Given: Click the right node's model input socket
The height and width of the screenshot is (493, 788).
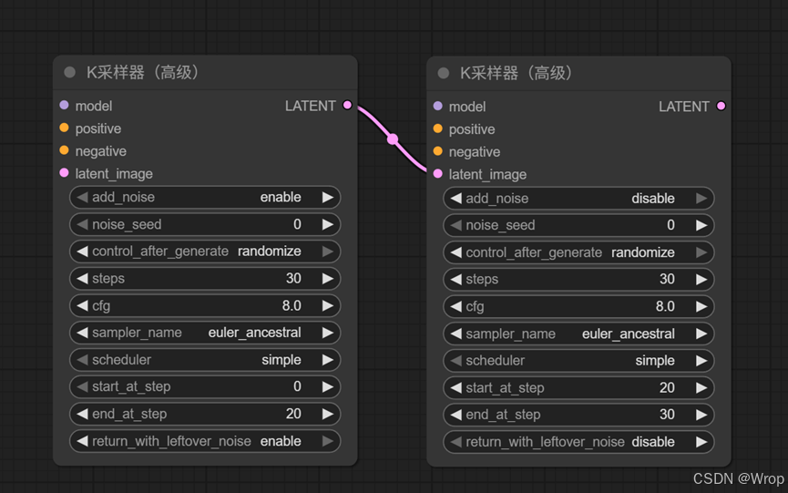Looking at the screenshot, I should coord(437,106).
